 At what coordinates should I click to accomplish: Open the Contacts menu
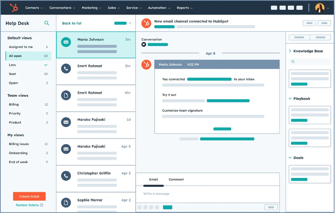click(34, 8)
